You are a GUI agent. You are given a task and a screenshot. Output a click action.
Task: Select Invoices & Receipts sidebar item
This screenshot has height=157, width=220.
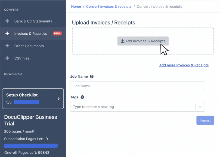33,34
